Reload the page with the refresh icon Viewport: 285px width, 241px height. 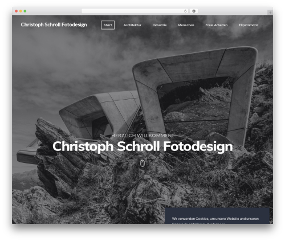(185, 11)
